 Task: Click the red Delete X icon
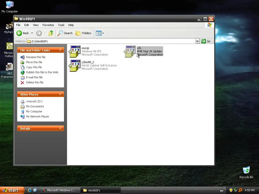click(x=23, y=83)
